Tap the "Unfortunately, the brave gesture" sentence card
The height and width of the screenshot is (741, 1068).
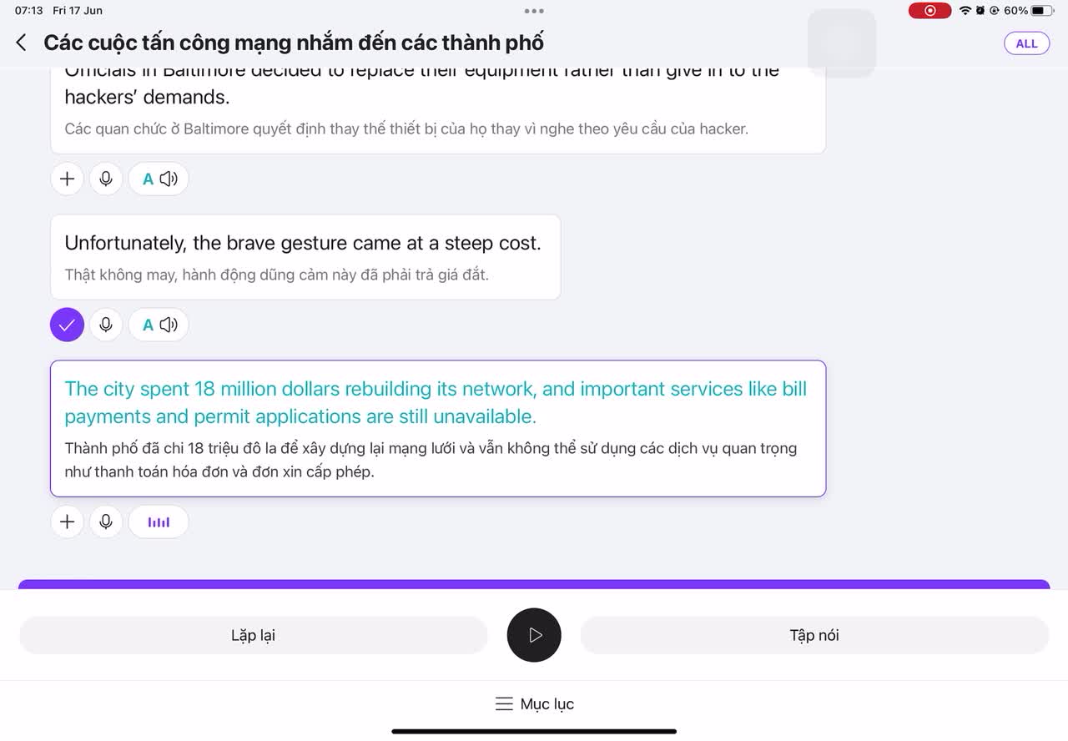pos(305,257)
